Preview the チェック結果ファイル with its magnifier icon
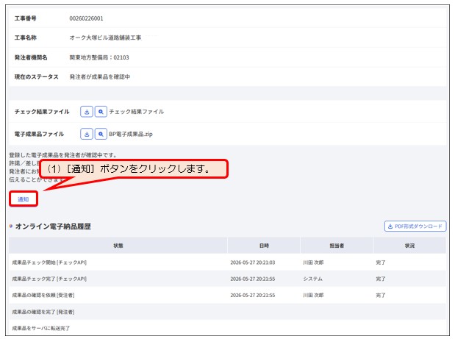455x339 pixels. pyautogui.click(x=101, y=112)
